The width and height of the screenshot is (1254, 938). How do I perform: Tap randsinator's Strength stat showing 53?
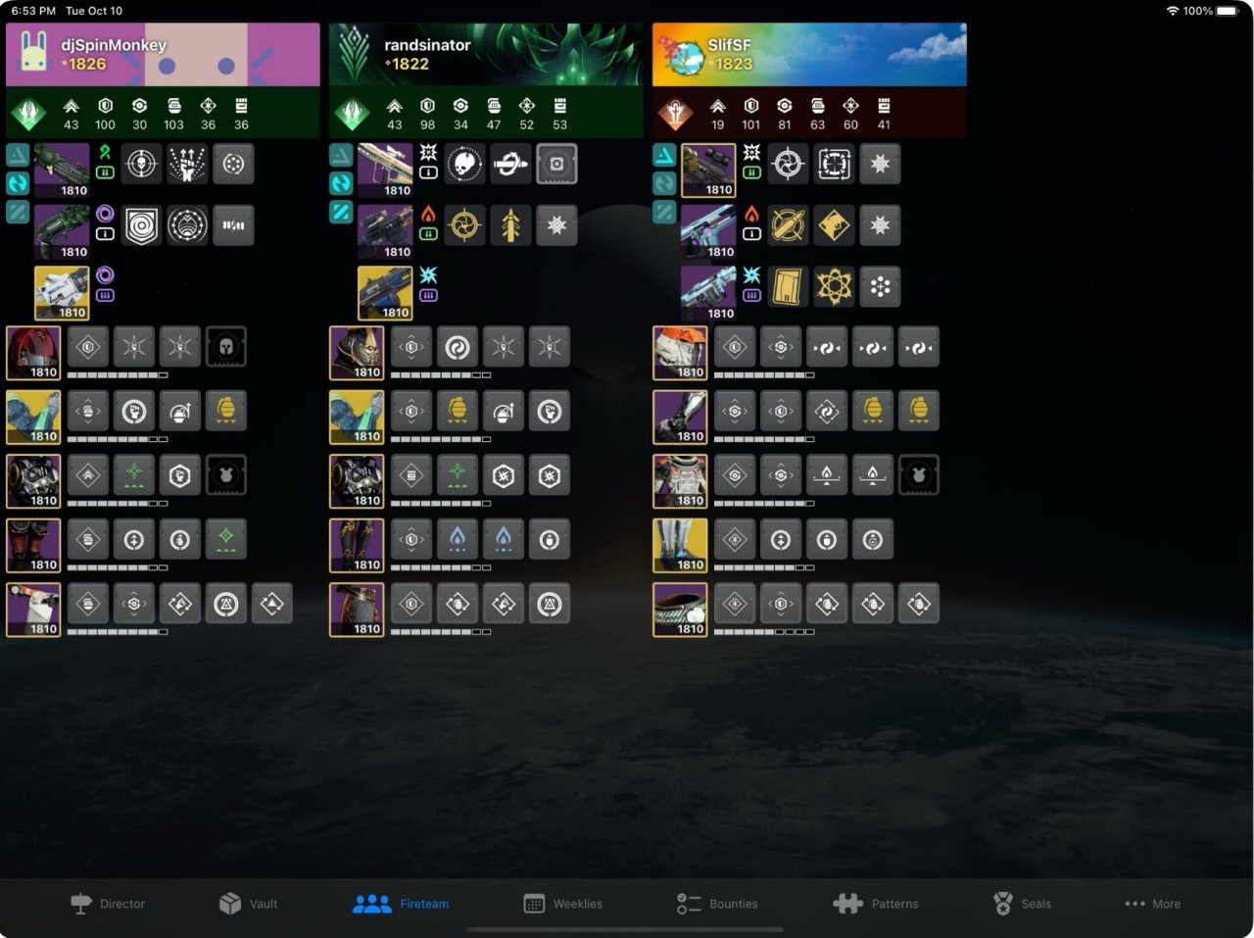click(x=559, y=114)
